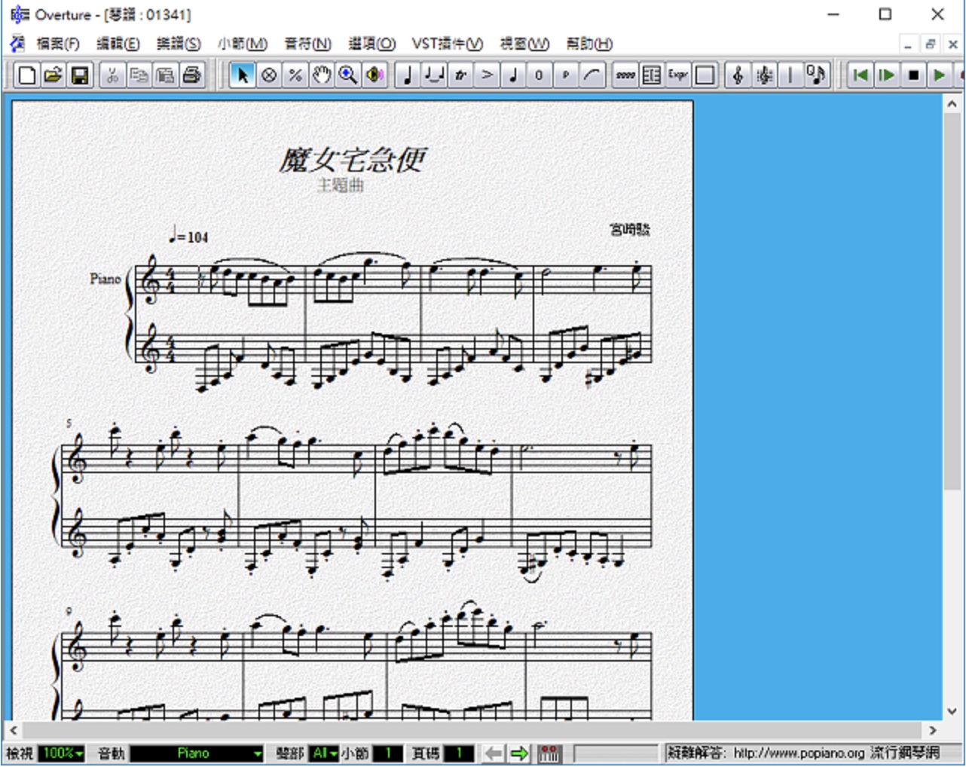Click the Piano staff label
966x767 pixels.
coord(105,279)
